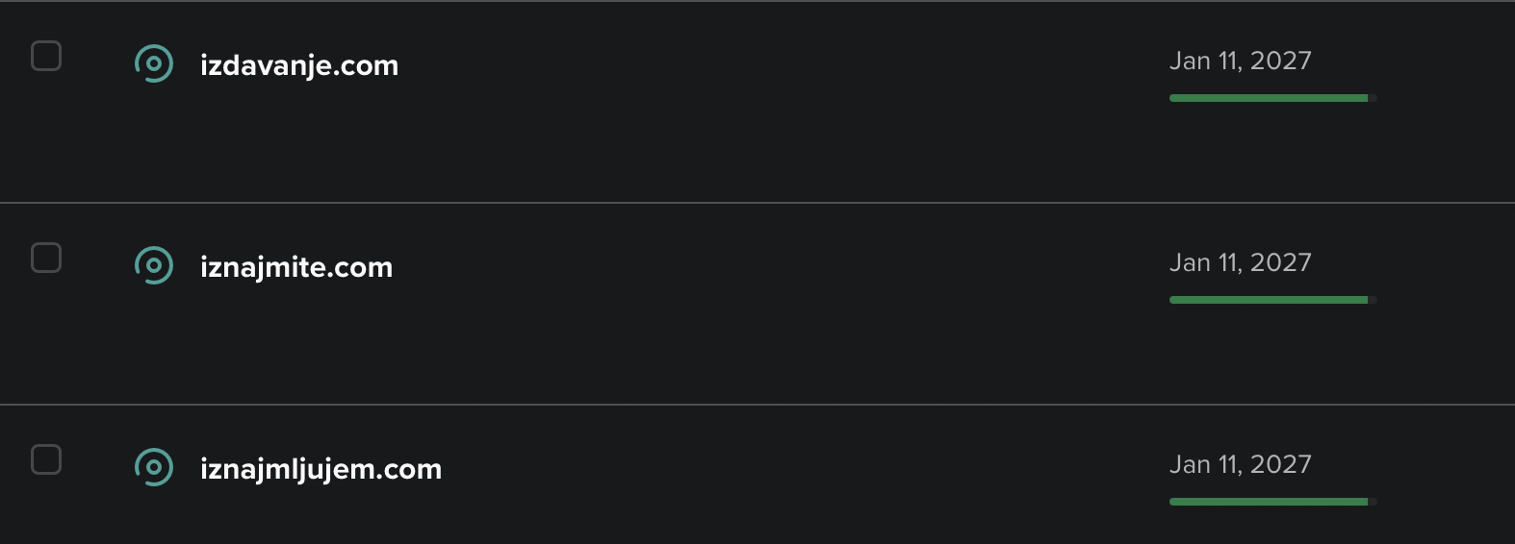Click the target icon beside iznajmite.com

[x=154, y=265]
